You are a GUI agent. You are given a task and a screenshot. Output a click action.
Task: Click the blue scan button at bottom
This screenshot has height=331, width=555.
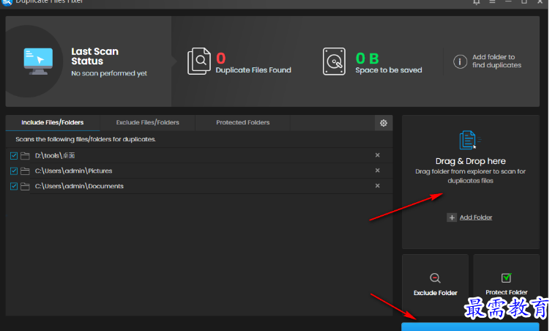tap(470, 327)
